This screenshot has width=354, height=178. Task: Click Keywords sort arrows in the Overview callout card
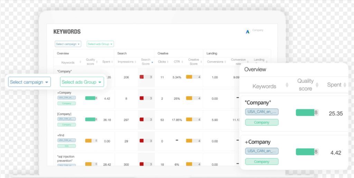tap(287, 85)
